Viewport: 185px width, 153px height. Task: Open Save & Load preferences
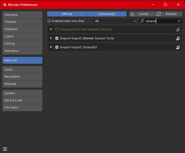point(22,100)
